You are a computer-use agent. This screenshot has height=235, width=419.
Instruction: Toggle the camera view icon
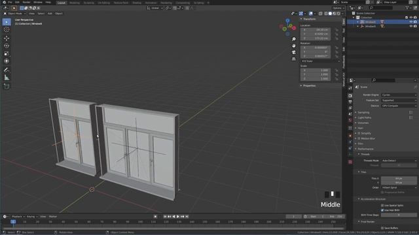click(x=294, y=52)
